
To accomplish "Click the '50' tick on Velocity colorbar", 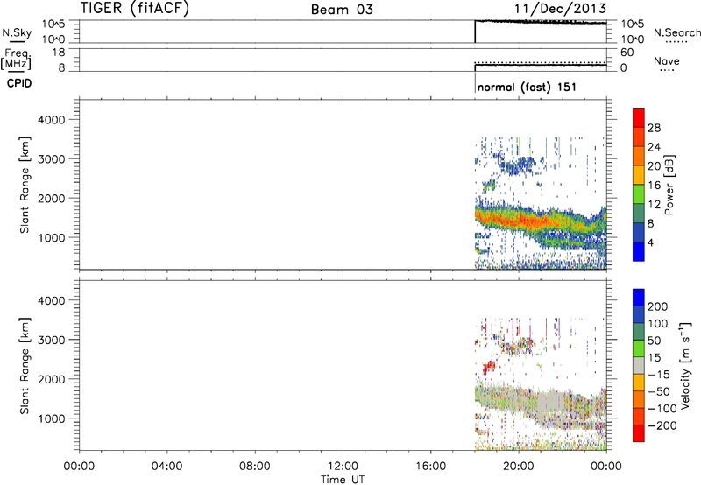I will click(x=654, y=341).
